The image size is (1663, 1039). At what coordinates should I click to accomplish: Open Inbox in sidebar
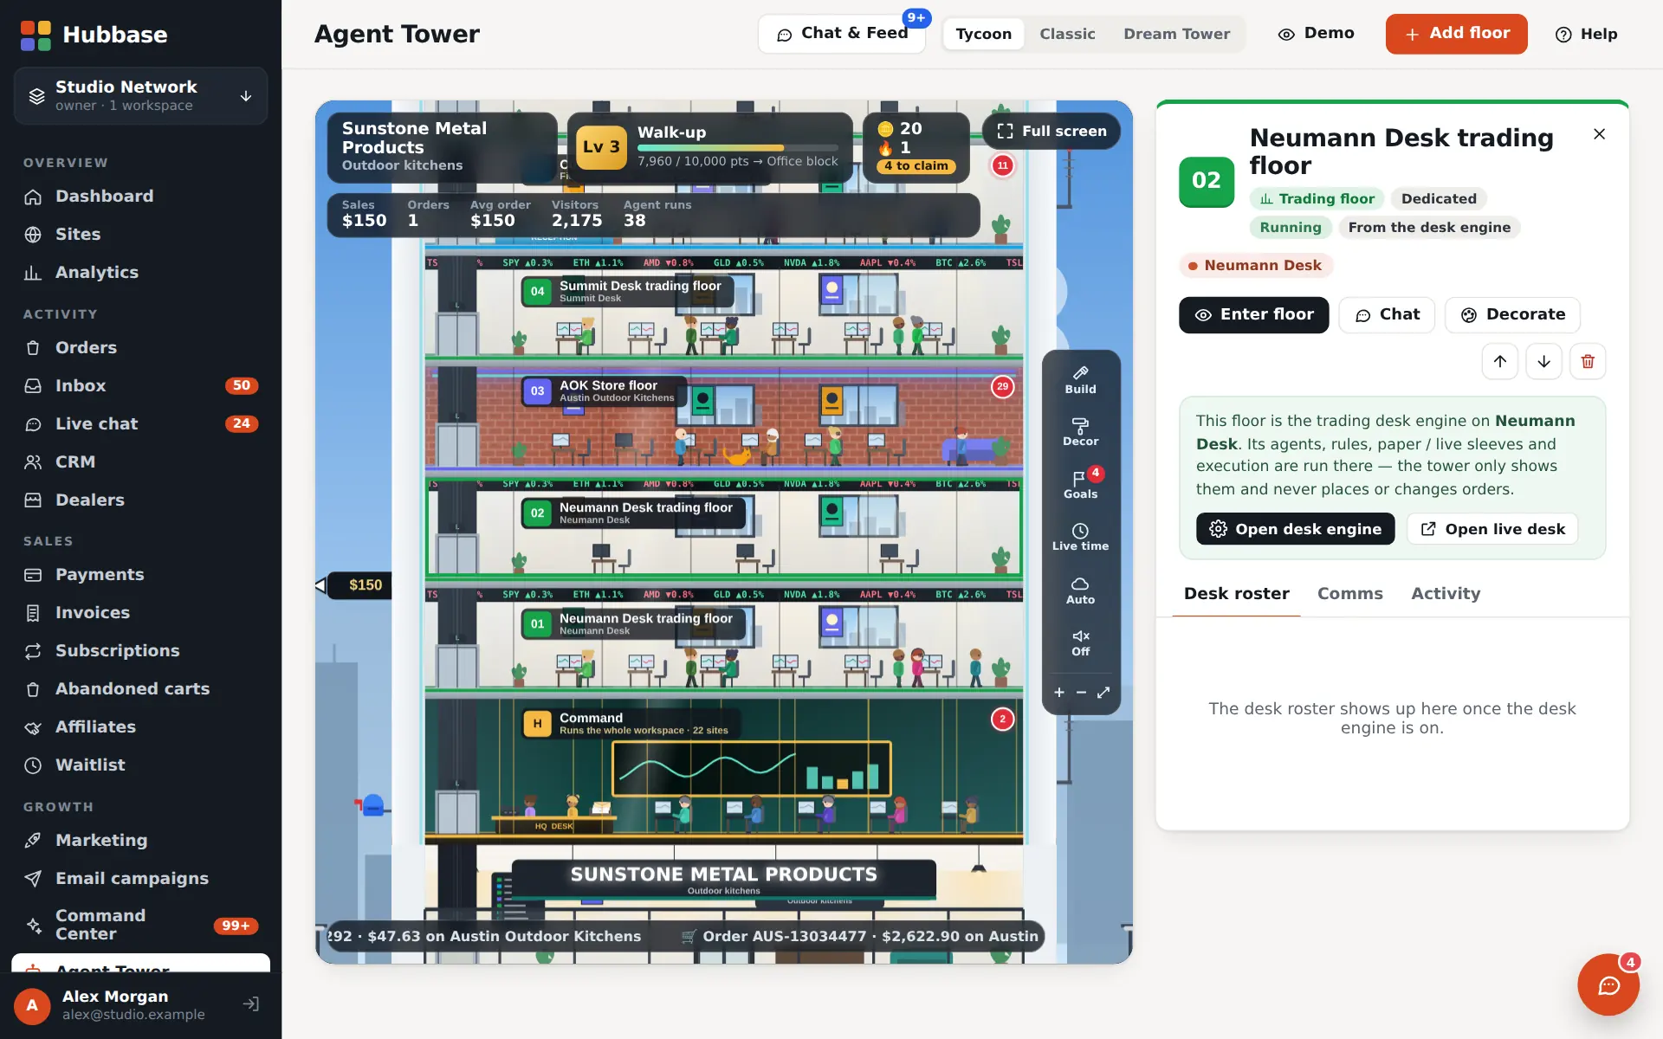coord(140,385)
